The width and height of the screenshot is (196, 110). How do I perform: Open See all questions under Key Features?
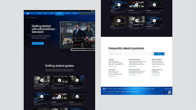tap(112, 76)
